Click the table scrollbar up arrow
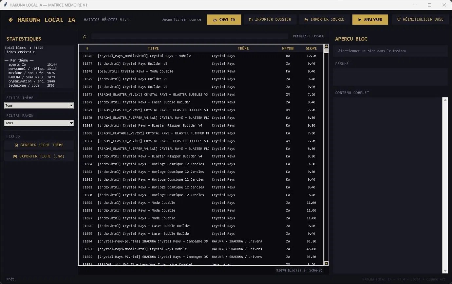This screenshot has height=284, width=452. click(x=326, y=46)
